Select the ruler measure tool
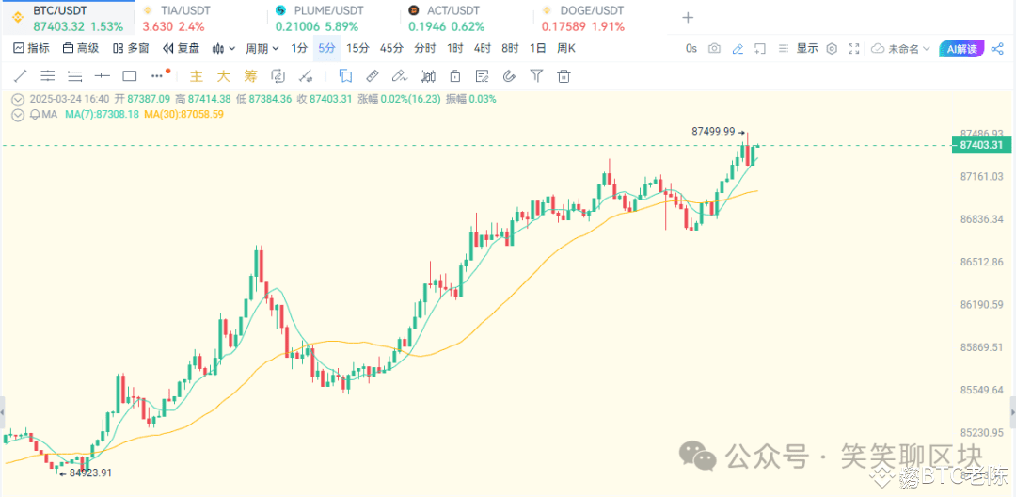 tap(372, 76)
